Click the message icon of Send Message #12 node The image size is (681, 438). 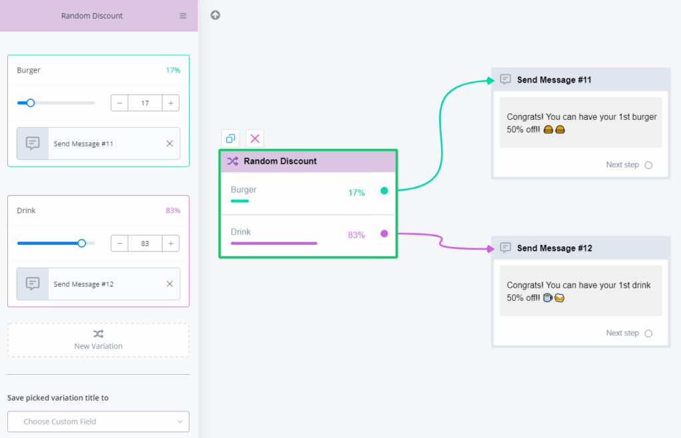click(505, 248)
